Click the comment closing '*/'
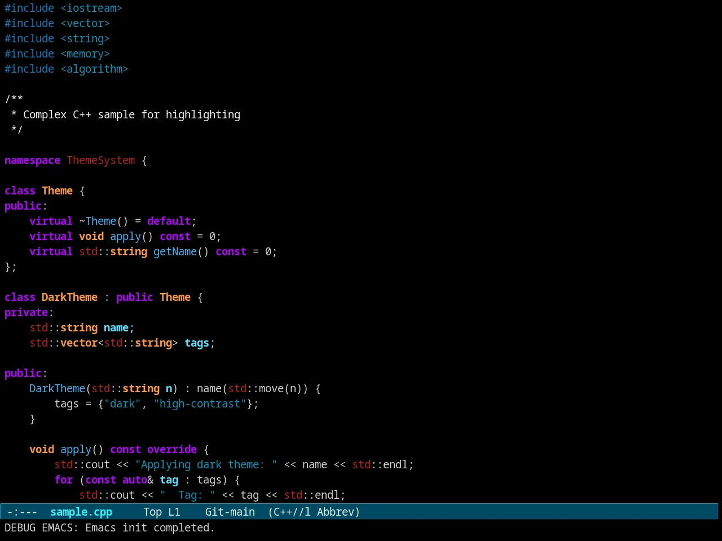 point(17,130)
